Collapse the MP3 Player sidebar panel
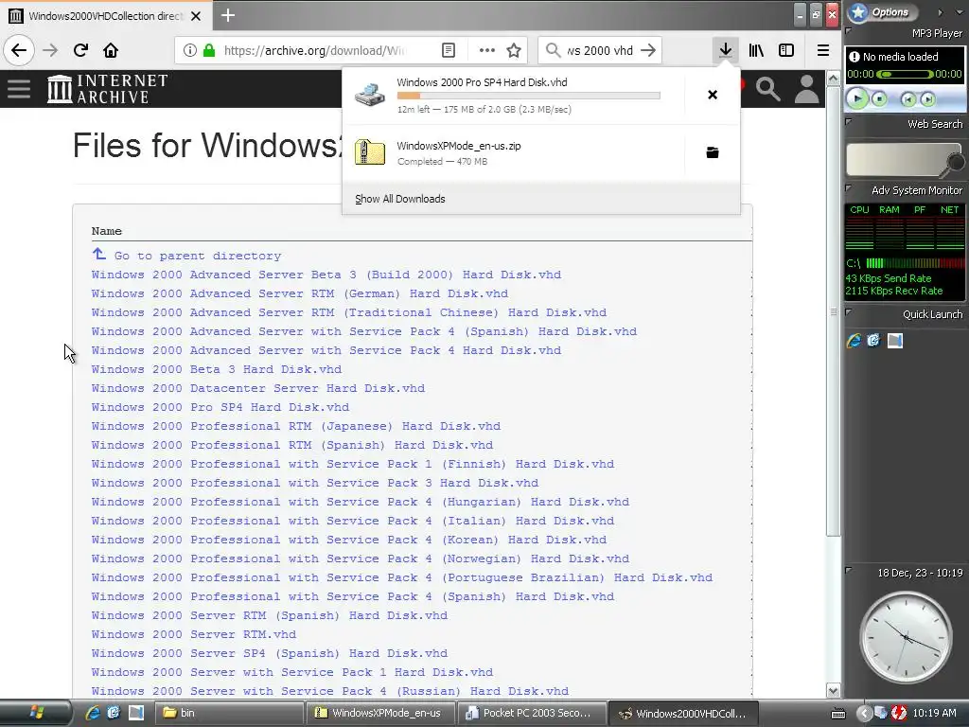This screenshot has width=969, height=727. click(849, 30)
